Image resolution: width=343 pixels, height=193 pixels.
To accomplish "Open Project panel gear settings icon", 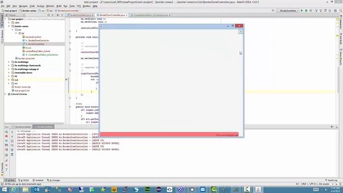I will coord(58,15).
